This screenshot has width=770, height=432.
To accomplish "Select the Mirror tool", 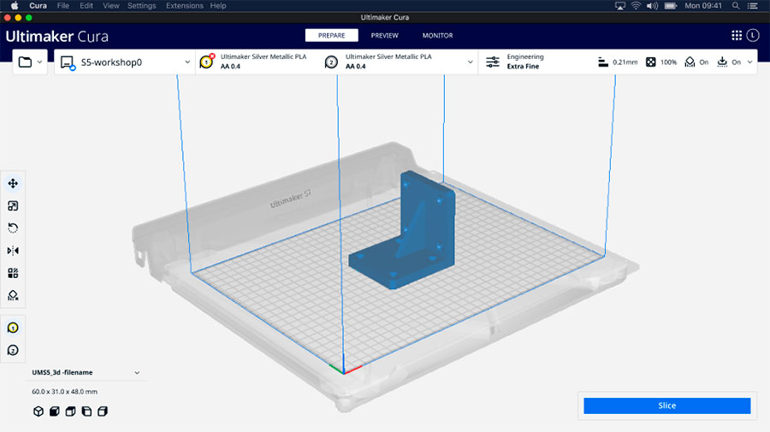I will coord(13,251).
